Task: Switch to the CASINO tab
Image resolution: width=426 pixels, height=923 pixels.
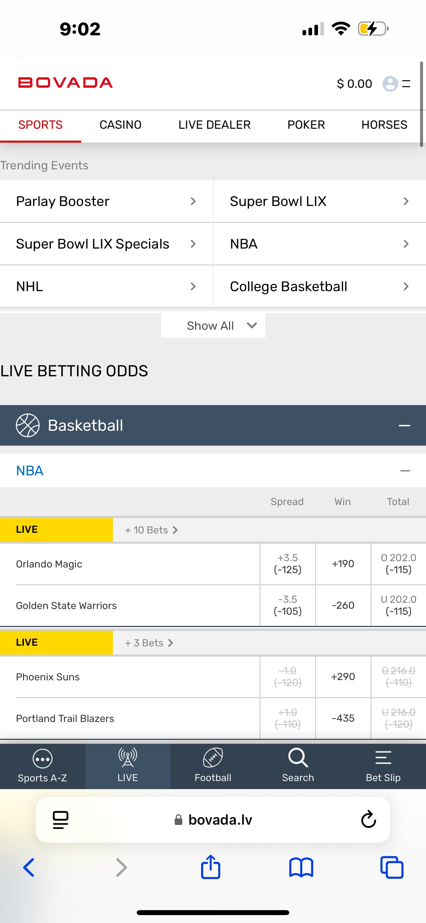Action: tap(121, 125)
